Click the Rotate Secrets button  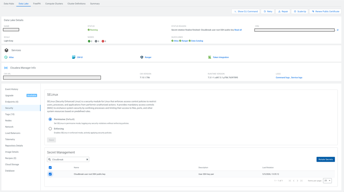click(325, 159)
